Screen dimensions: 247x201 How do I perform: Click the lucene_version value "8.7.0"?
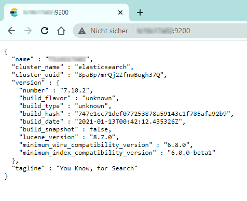pyautogui.click(x=102, y=137)
